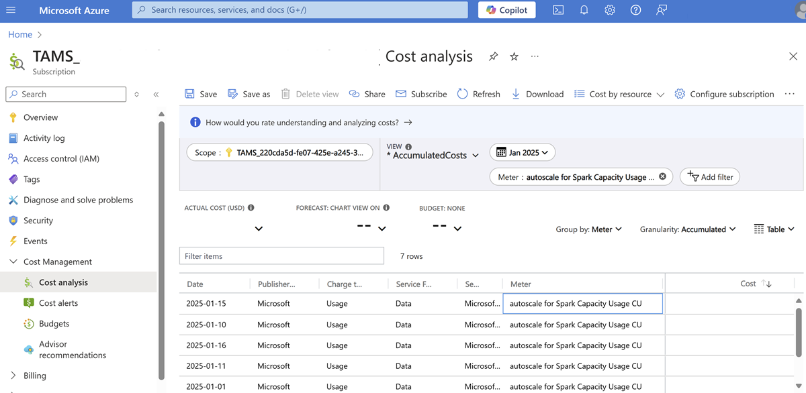Click the Meter column header
This screenshot has height=393, width=806.
[x=521, y=284]
